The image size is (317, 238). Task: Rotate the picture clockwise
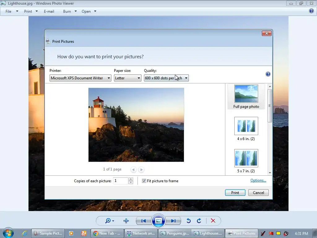pos(199,221)
